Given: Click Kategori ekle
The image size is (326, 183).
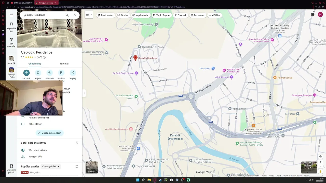Looking at the screenshot, I should coord(35,157).
